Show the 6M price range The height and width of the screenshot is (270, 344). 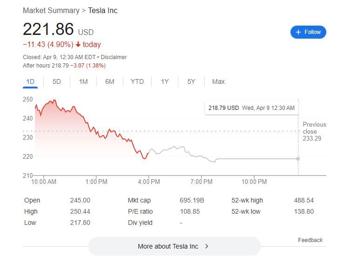click(110, 81)
